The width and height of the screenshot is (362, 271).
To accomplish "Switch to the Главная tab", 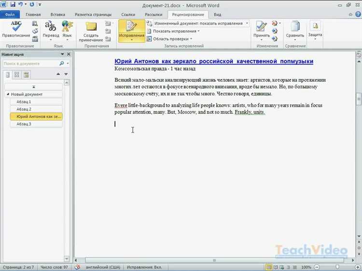I will (x=33, y=14).
